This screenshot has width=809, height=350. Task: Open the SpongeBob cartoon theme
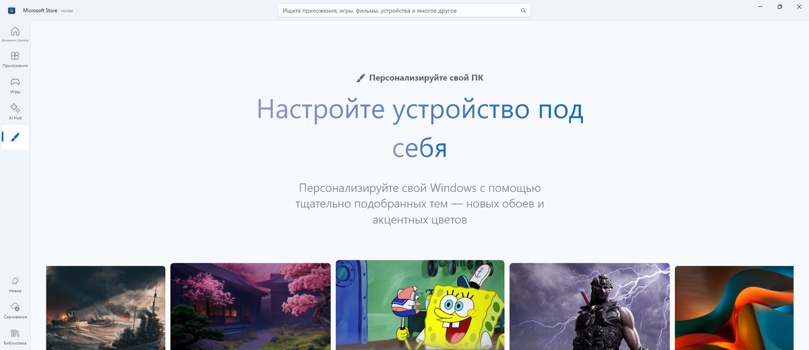tap(420, 305)
